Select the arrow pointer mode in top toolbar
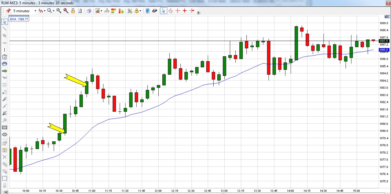The height and width of the screenshot is (194, 391). pyautogui.click(x=163, y=11)
